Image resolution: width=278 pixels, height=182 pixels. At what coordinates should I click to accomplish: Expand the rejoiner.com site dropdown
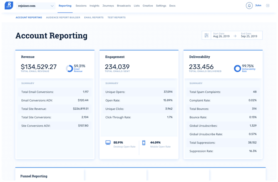(x=36, y=6)
